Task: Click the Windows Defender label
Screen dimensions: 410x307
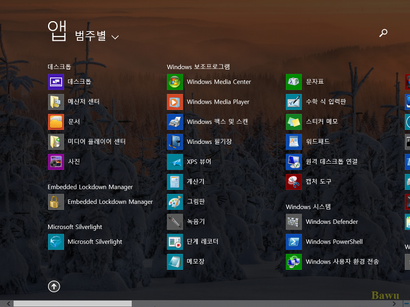Action: [332, 222]
